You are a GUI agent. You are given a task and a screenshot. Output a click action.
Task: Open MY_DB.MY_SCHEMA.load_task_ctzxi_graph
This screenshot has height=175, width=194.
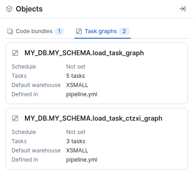pyautogui.click(x=93, y=118)
